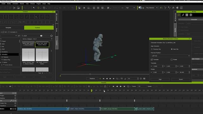203x114 pixels.
Task: Toggle the Switcher track circle button
Action: [15, 98]
